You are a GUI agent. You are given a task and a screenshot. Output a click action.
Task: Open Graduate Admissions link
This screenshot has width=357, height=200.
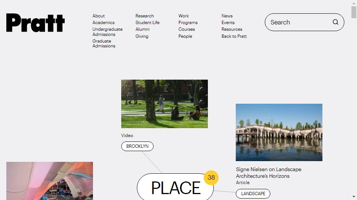[x=104, y=44]
